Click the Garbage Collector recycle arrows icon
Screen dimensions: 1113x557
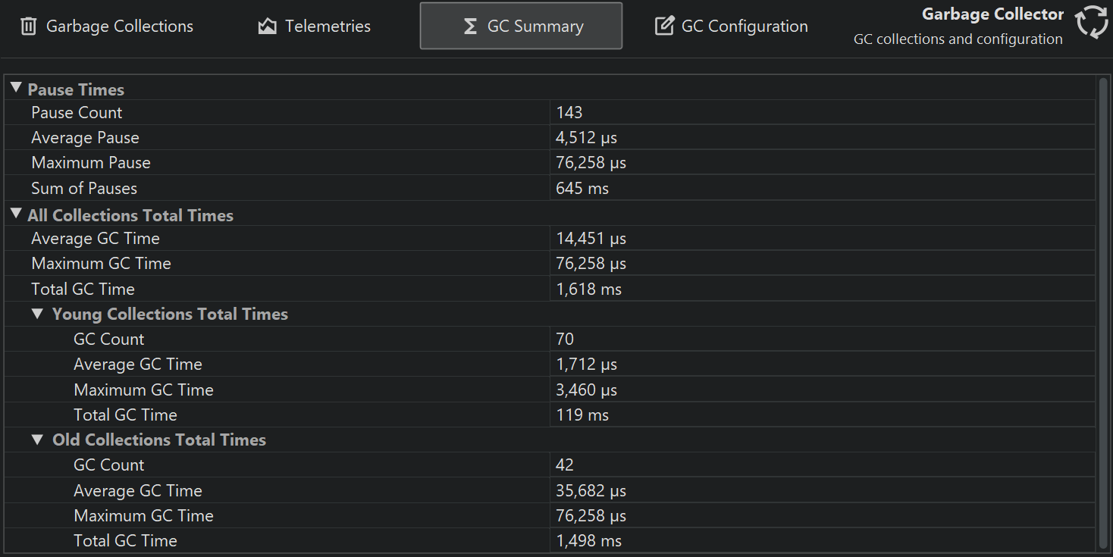pos(1092,23)
